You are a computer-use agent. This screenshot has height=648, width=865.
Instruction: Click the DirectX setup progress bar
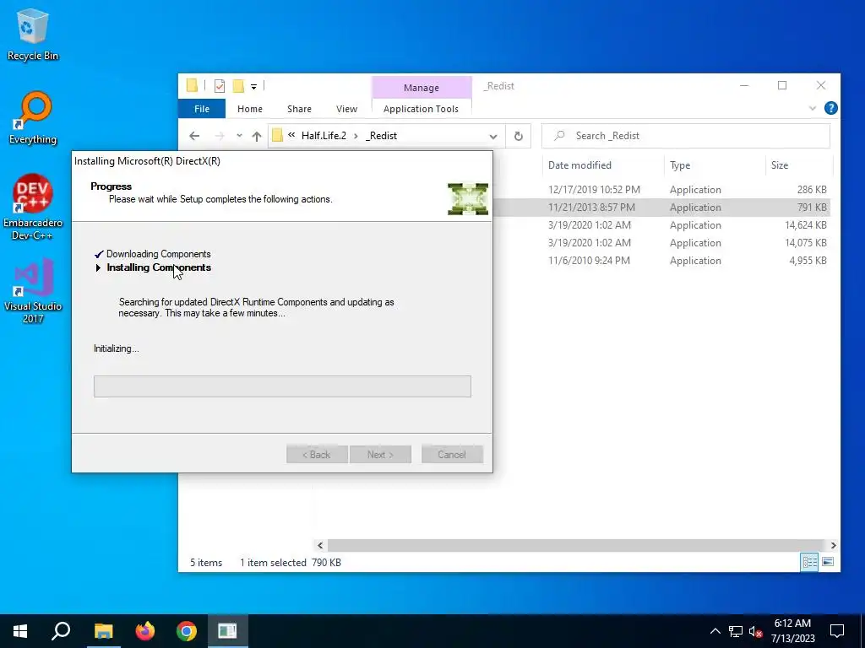point(282,386)
